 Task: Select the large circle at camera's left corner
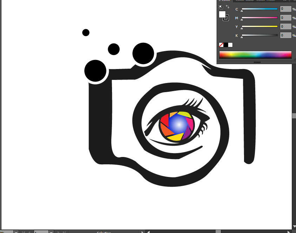click(x=96, y=71)
